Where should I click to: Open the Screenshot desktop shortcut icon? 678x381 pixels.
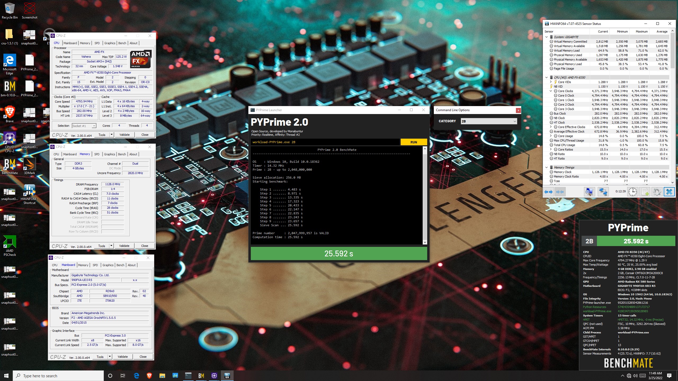click(x=29, y=11)
